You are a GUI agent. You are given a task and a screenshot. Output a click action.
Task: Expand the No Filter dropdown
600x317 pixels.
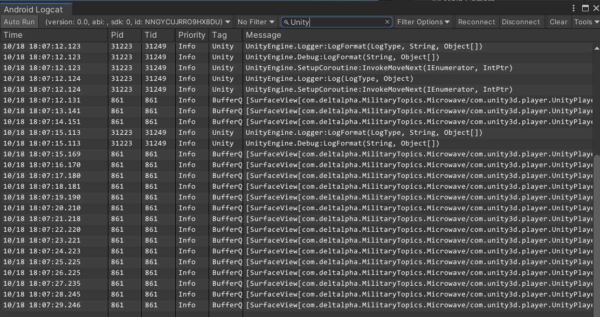(x=256, y=22)
